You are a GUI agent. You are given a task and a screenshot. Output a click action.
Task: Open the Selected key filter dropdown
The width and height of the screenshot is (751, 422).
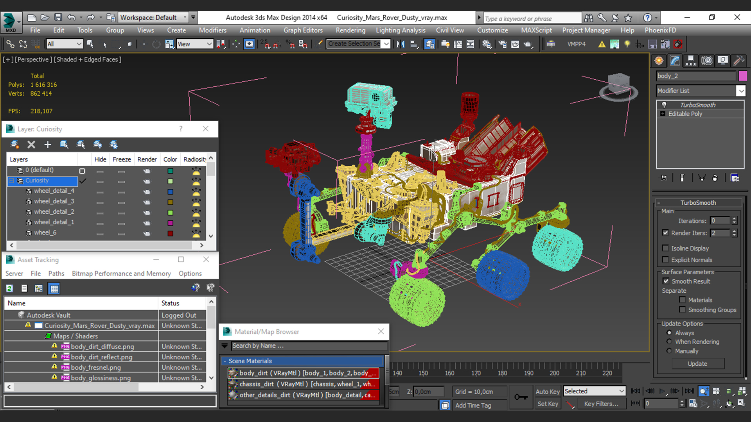coord(595,391)
